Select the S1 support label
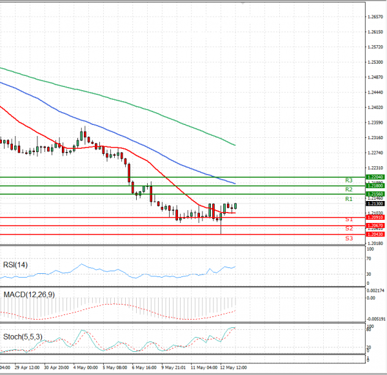 click(349, 220)
